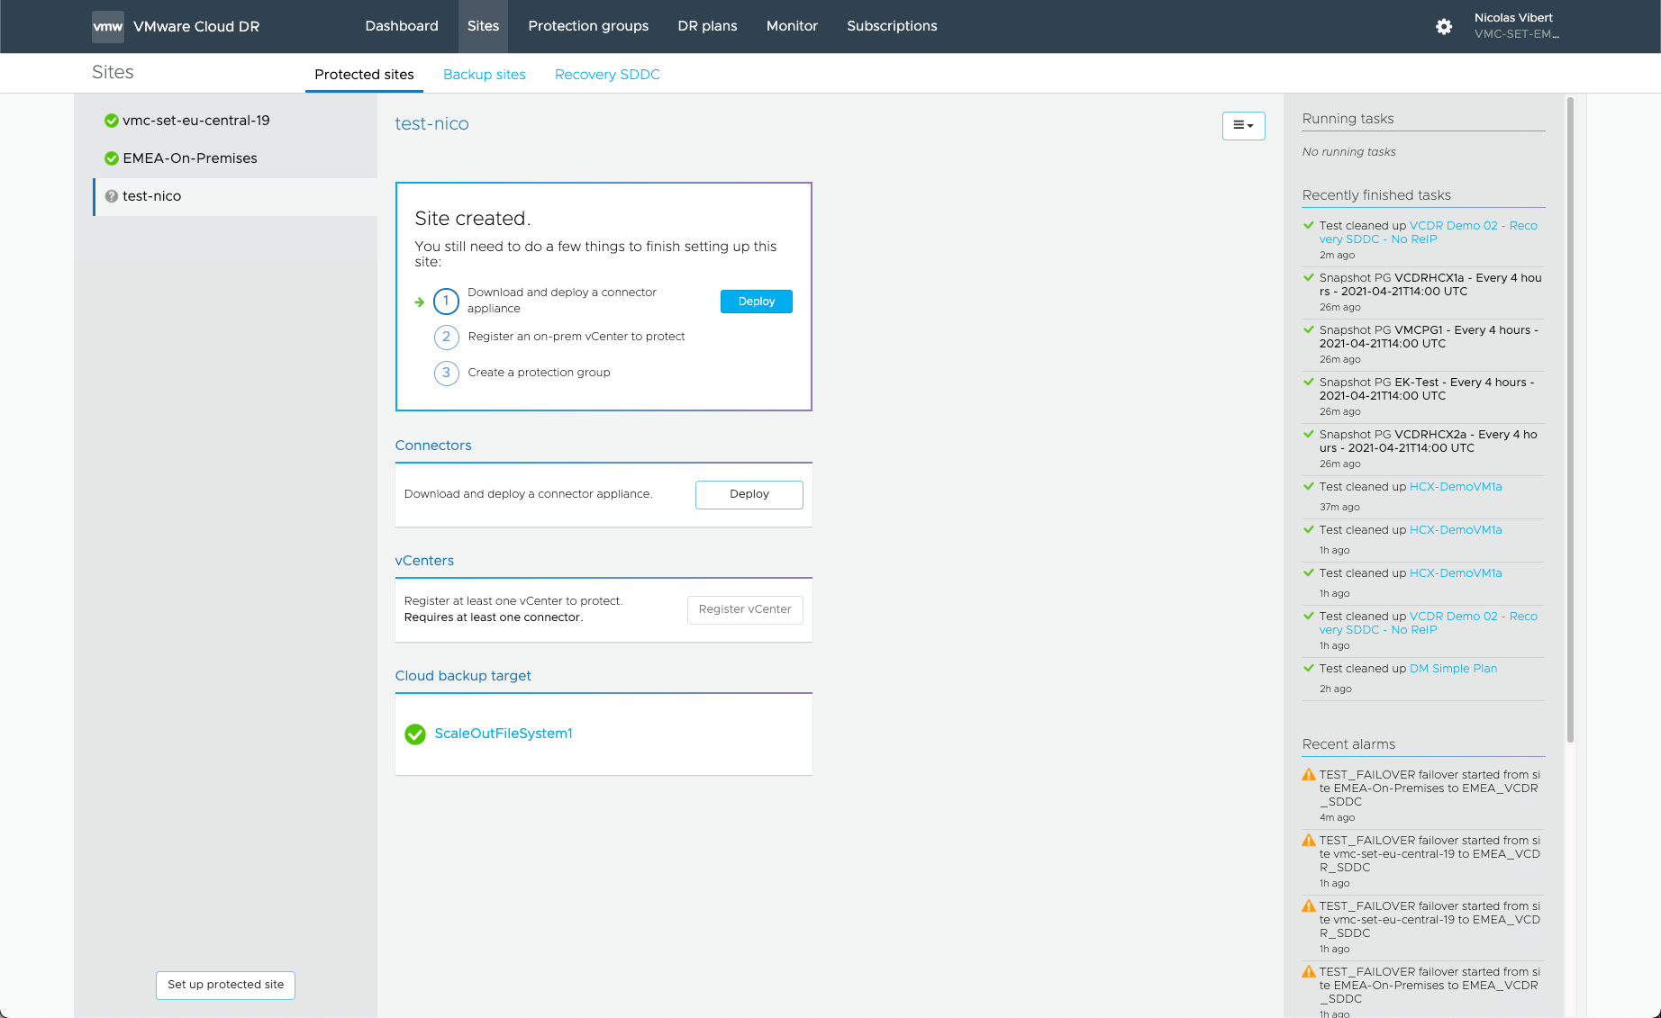Click step 1 circle in setup list
Viewport: 1661px width, 1018px height.
[446, 301]
